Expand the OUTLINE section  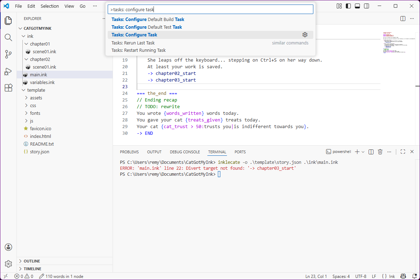[65, 261]
